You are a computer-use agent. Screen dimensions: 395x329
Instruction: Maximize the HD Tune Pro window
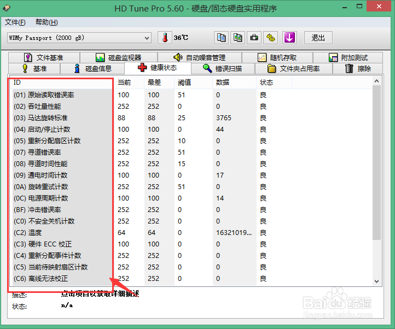[x=359, y=7]
